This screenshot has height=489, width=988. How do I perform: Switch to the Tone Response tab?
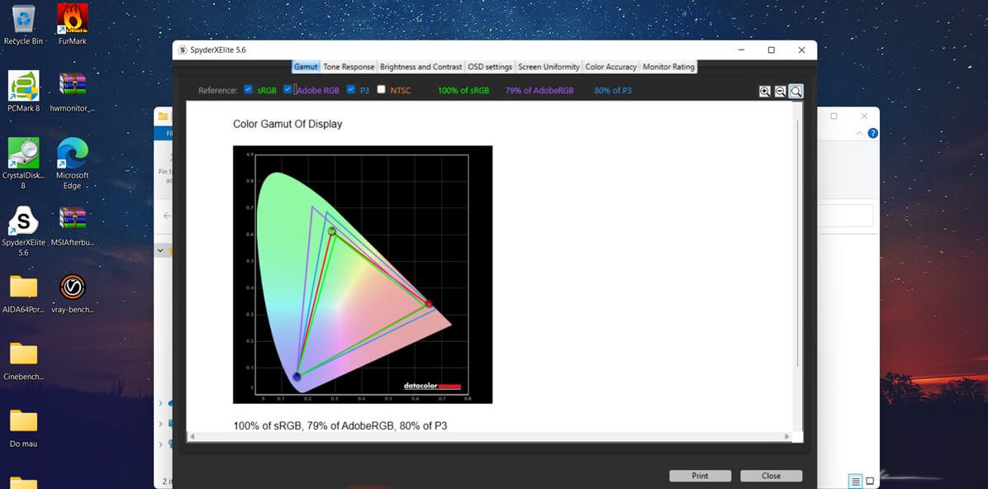click(349, 67)
